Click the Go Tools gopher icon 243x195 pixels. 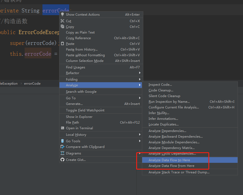tap(63, 141)
